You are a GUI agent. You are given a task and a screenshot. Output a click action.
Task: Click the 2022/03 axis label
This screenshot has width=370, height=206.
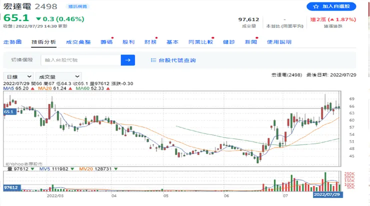[55, 196]
